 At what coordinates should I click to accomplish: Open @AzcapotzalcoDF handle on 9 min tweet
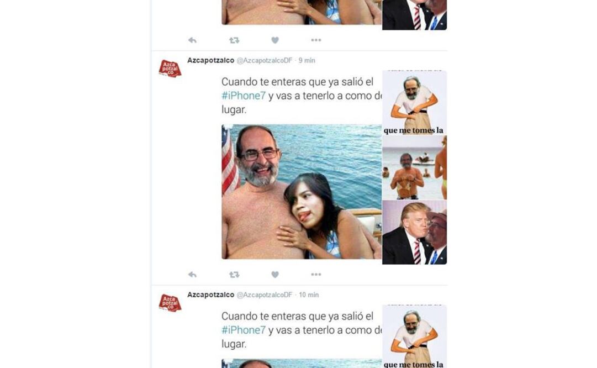pyautogui.click(x=265, y=61)
